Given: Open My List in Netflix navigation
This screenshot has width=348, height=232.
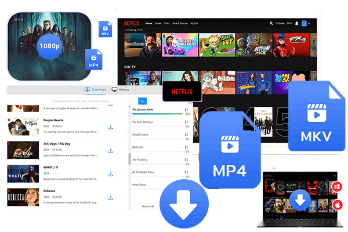Looking at the screenshot, I should click(x=194, y=23).
